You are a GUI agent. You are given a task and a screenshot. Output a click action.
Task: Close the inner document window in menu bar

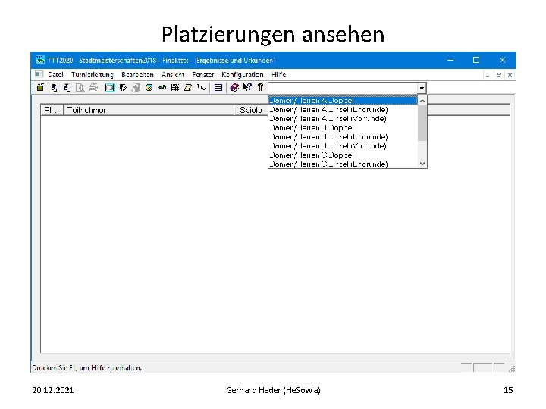(510, 75)
